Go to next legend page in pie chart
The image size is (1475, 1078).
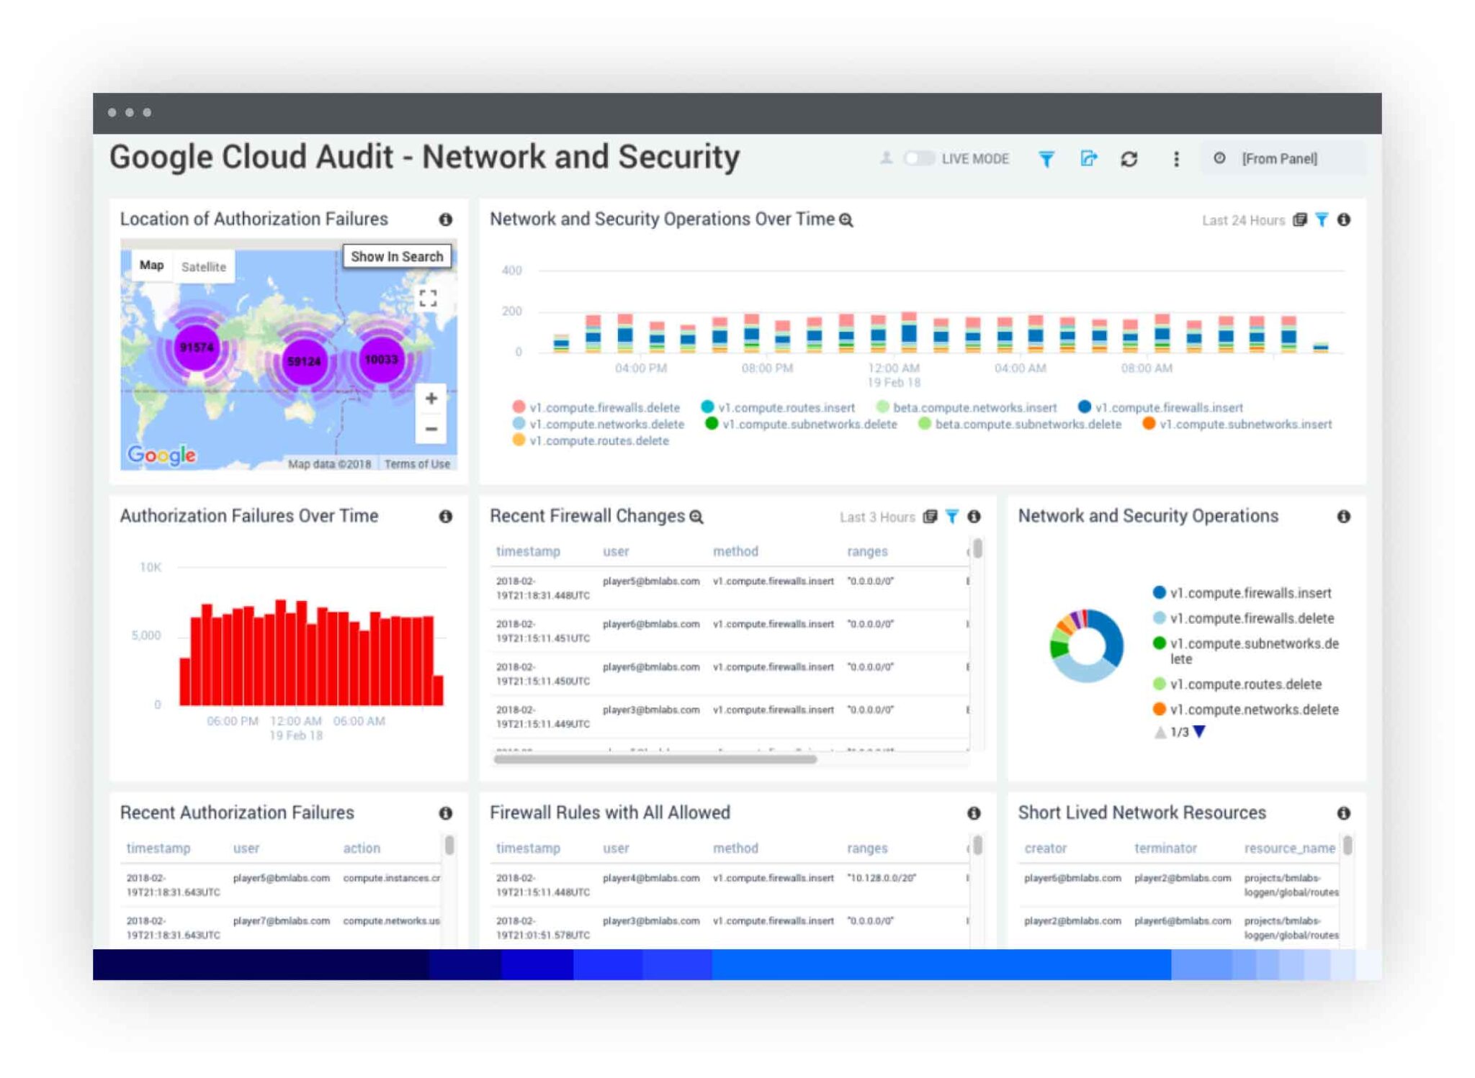tap(1199, 733)
